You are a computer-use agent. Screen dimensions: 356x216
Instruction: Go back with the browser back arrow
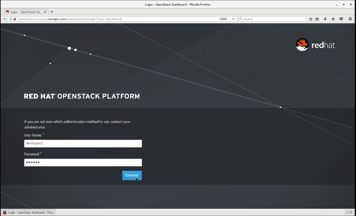click(x=5, y=19)
